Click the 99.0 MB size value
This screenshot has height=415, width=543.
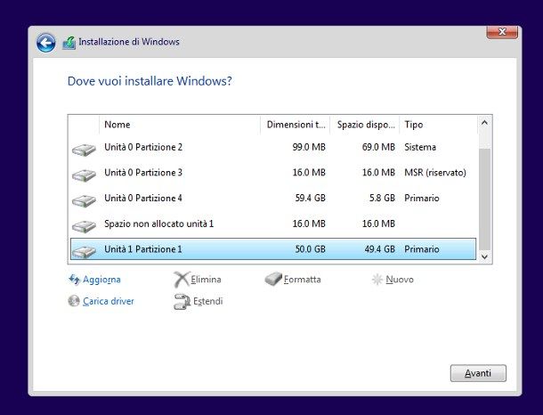click(x=309, y=147)
